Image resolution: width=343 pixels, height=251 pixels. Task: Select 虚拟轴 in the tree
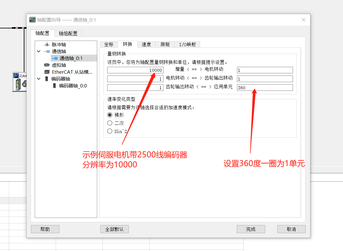tap(59, 65)
